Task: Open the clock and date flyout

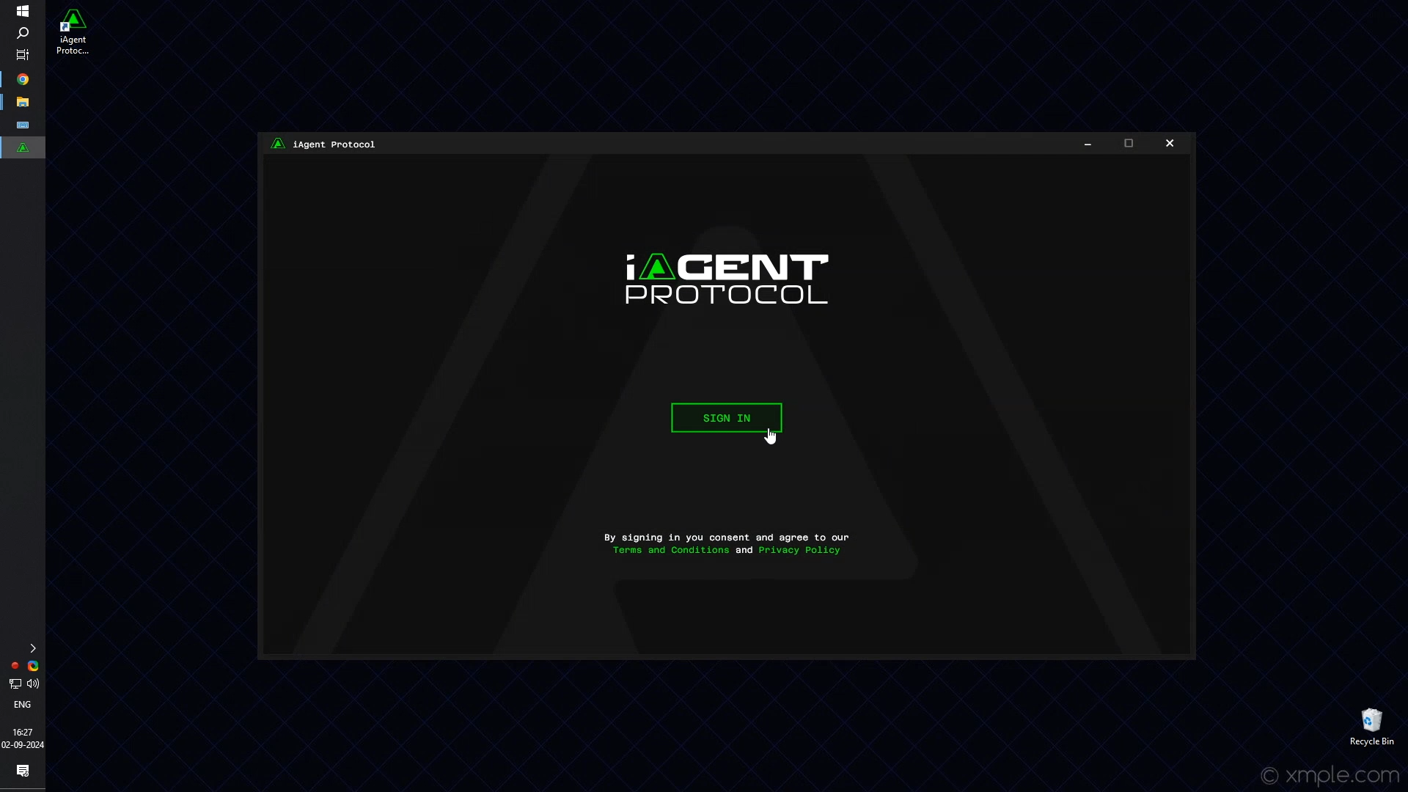Action: pos(23,738)
